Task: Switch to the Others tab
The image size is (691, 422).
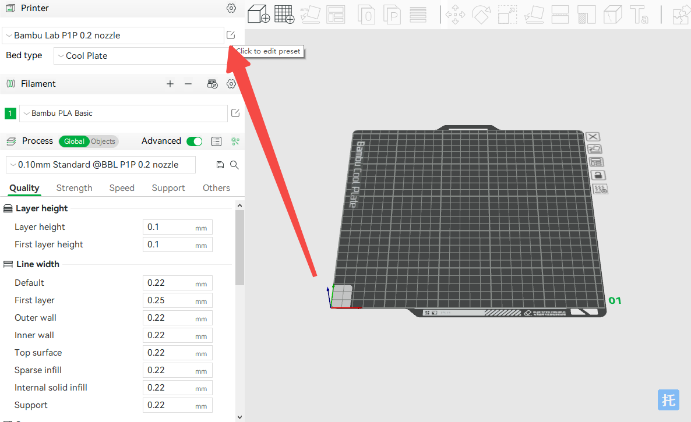Action: [216, 188]
